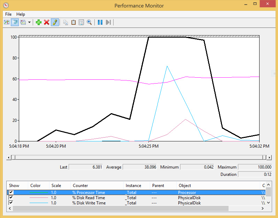Screen dimensions: 278x218
Task: Open graph Properties from toolbar
Action: point(81,22)
